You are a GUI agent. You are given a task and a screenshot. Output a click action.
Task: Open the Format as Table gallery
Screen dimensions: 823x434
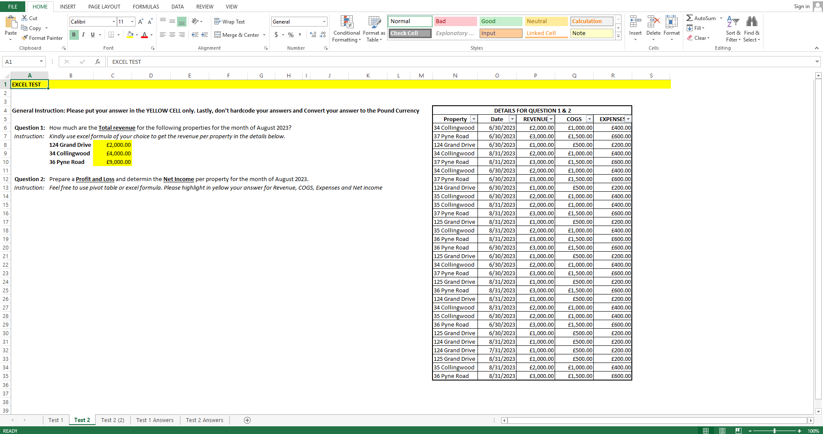tap(374, 22)
